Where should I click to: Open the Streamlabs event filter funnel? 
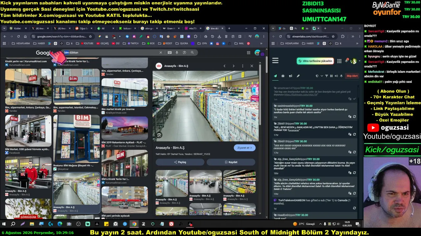[x=327, y=76]
